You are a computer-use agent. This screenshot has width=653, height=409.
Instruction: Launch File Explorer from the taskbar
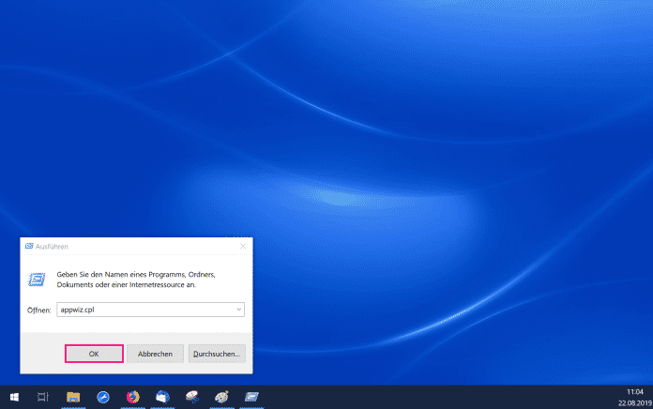[73, 397]
